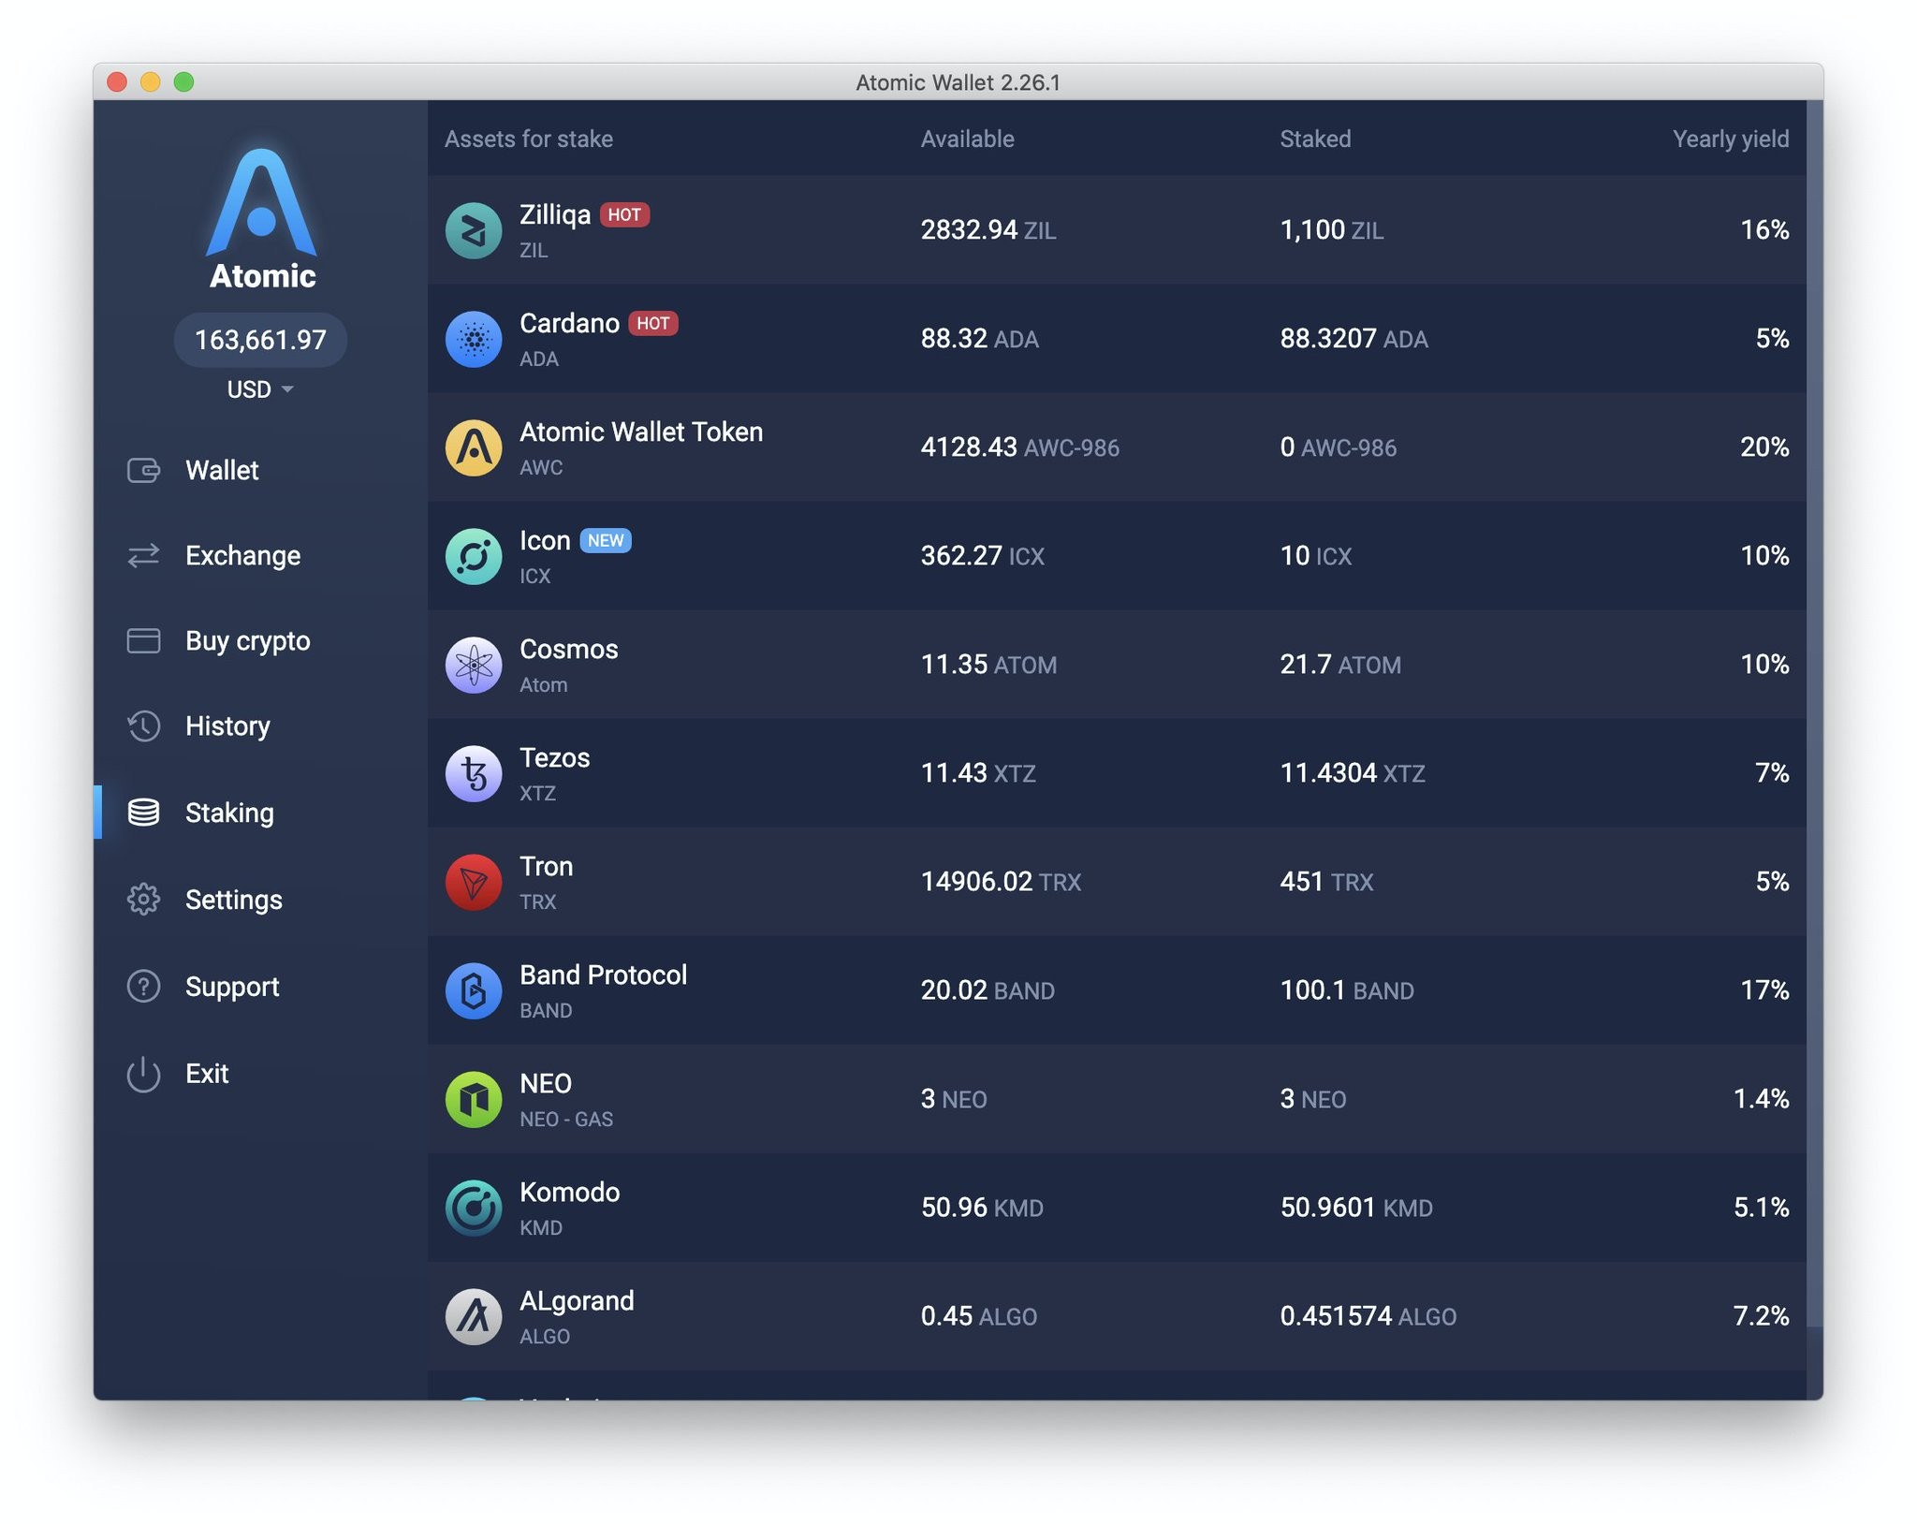
Task: Click the Support question mark icon
Action: pyautogui.click(x=143, y=987)
